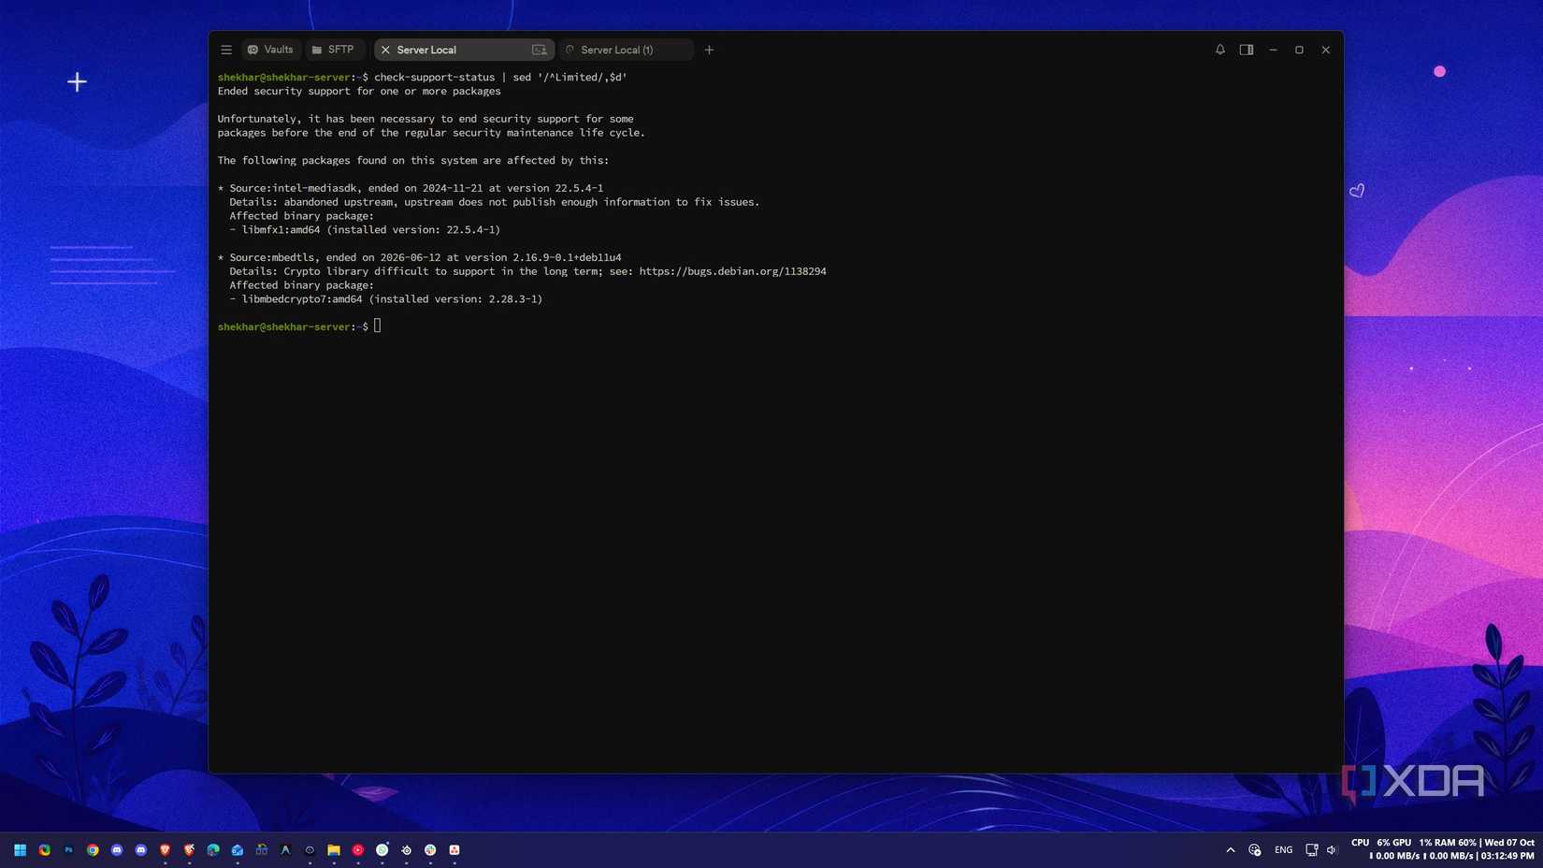Maximize the Termius window

point(1299,50)
